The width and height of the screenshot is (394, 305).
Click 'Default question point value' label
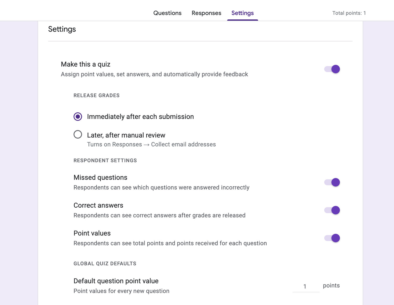click(116, 281)
